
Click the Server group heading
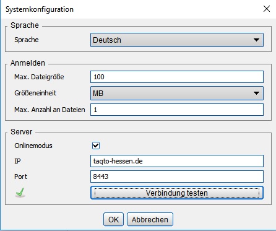point(21,132)
